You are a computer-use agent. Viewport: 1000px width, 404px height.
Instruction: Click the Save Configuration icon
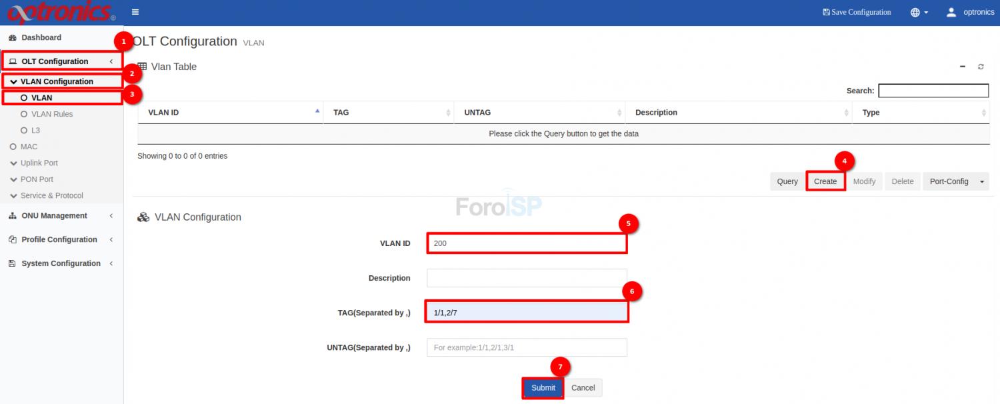(x=827, y=12)
